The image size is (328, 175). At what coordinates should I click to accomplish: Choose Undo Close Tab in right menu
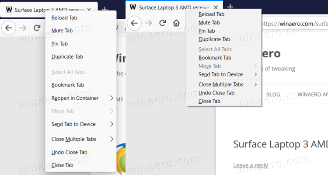click(223, 93)
